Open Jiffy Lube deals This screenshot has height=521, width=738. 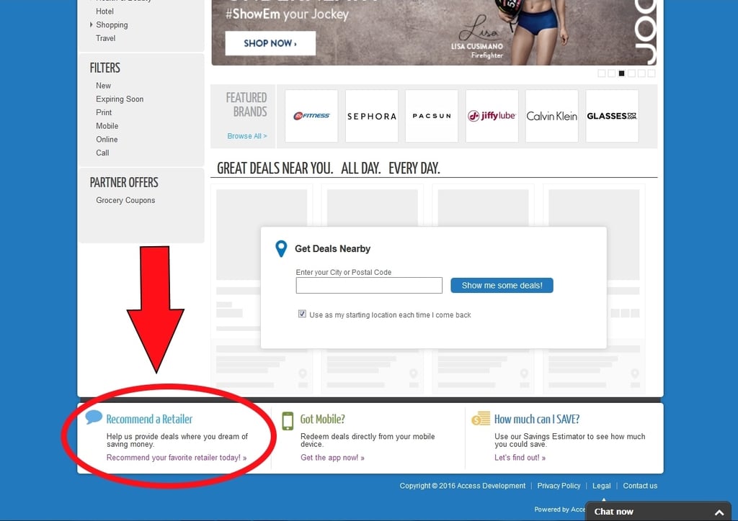point(492,116)
